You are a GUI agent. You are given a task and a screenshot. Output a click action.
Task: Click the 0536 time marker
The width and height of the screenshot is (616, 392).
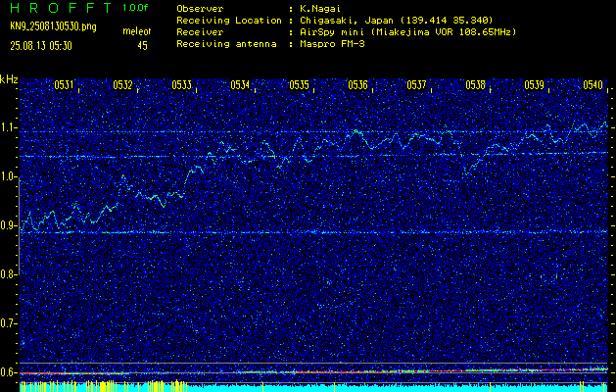point(357,85)
